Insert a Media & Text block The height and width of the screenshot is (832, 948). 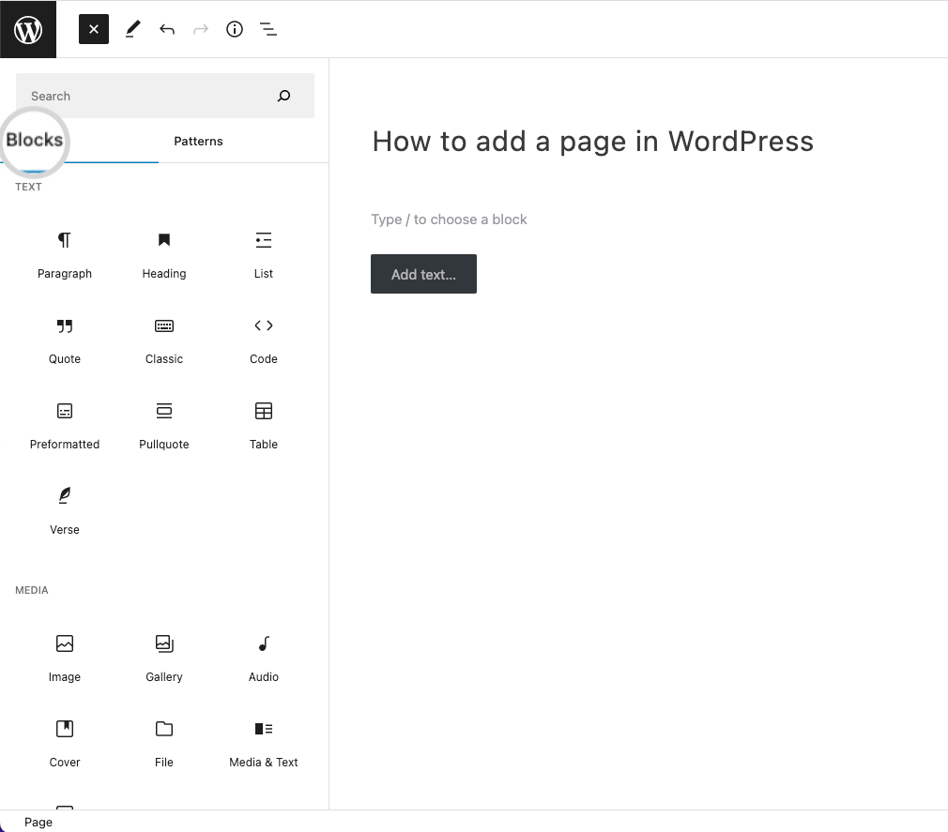[x=264, y=744]
